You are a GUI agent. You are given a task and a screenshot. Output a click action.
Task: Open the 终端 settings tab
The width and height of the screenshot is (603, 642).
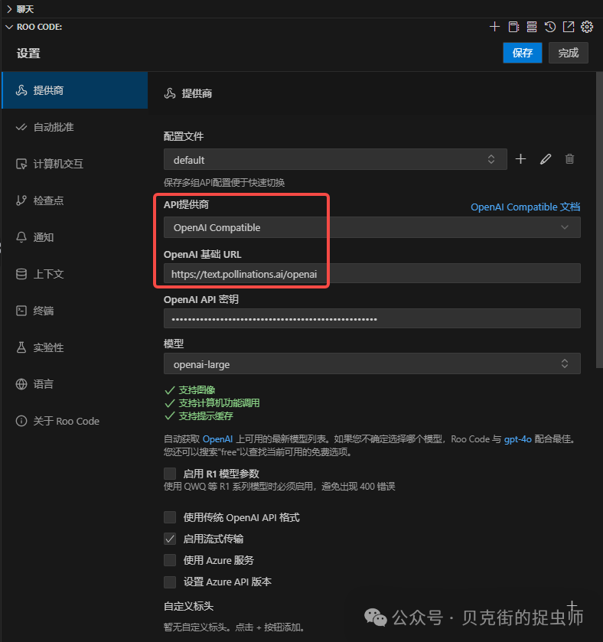point(75,311)
